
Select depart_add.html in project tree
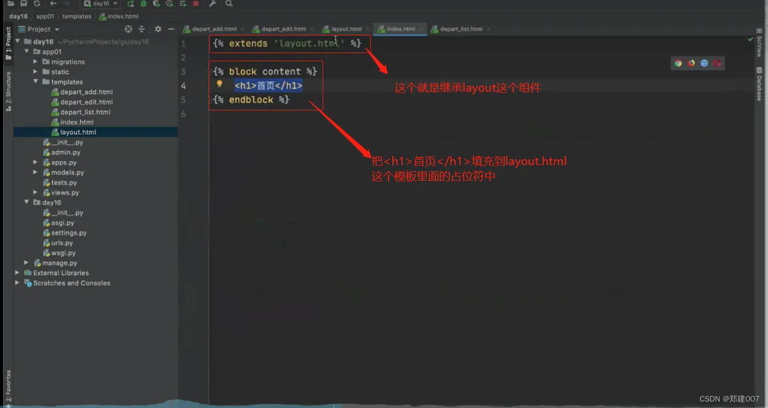coord(82,92)
